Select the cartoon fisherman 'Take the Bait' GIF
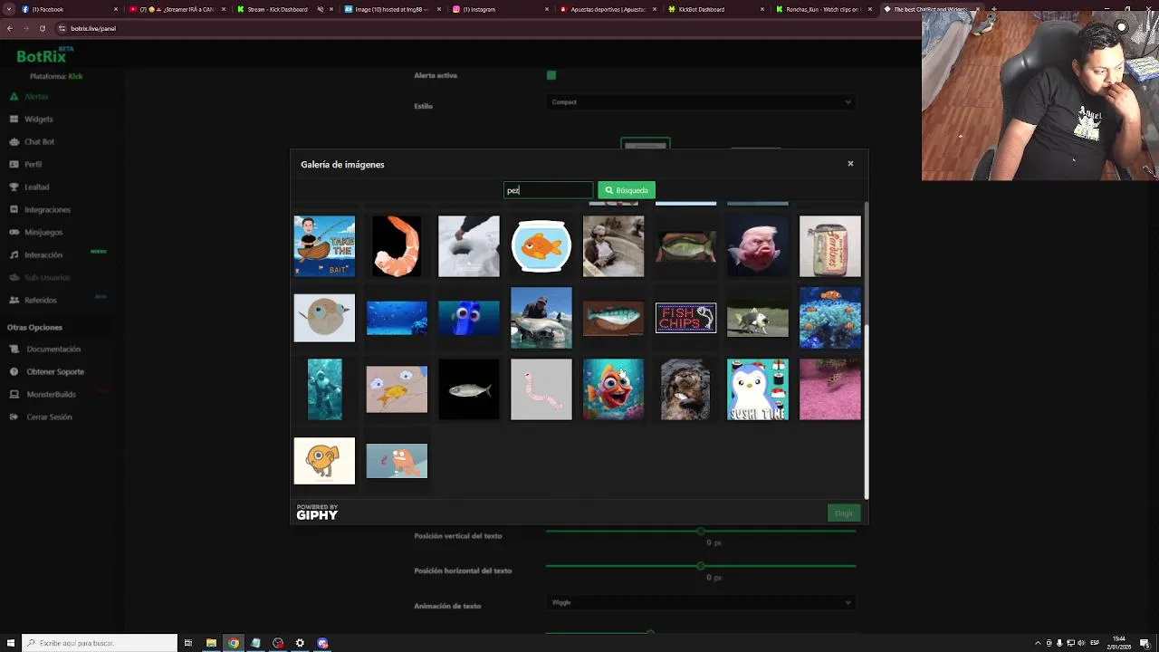This screenshot has width=1159, height=652. (324, 245)
